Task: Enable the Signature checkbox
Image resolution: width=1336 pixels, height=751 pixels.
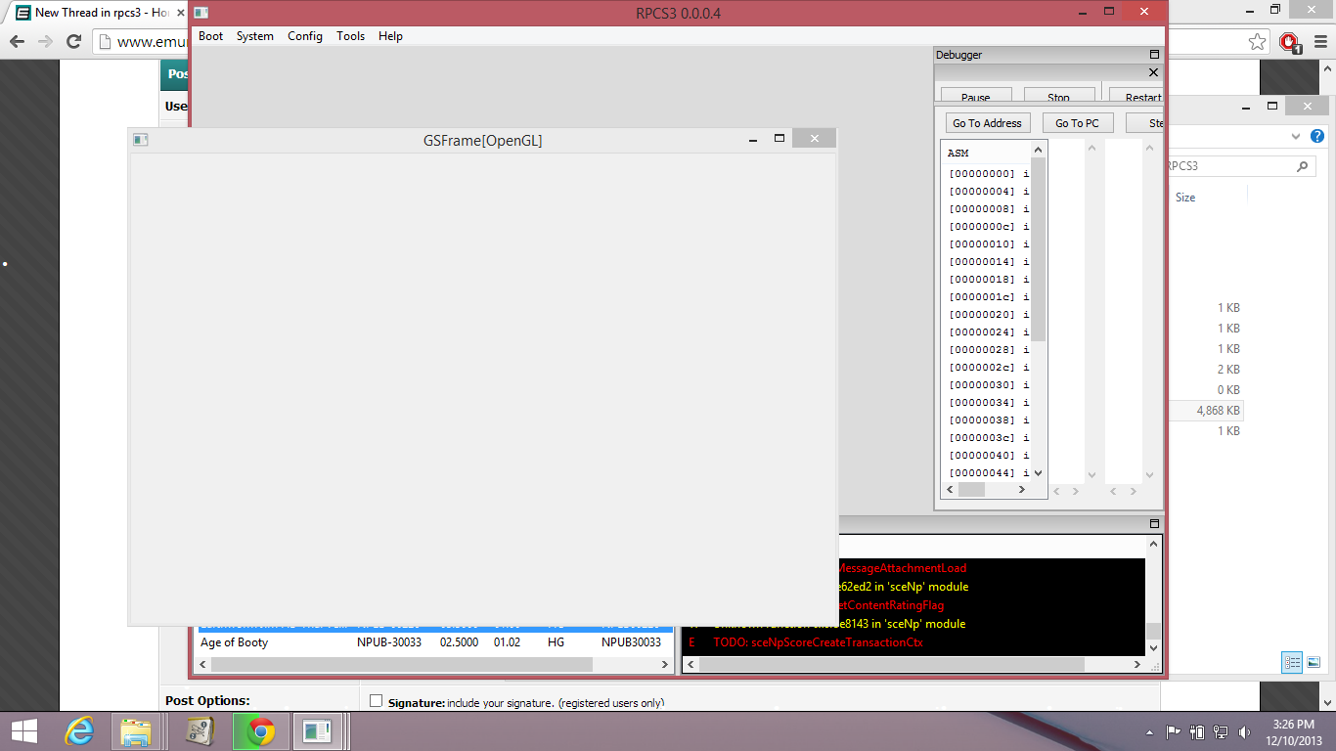Action: 376,701
